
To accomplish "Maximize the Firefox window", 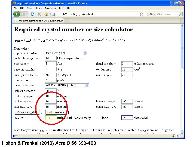I will point(176,3).
